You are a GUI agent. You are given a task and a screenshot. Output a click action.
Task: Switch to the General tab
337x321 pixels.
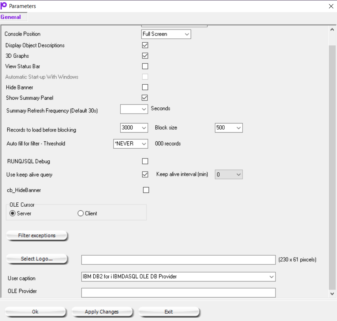point(11,17)
